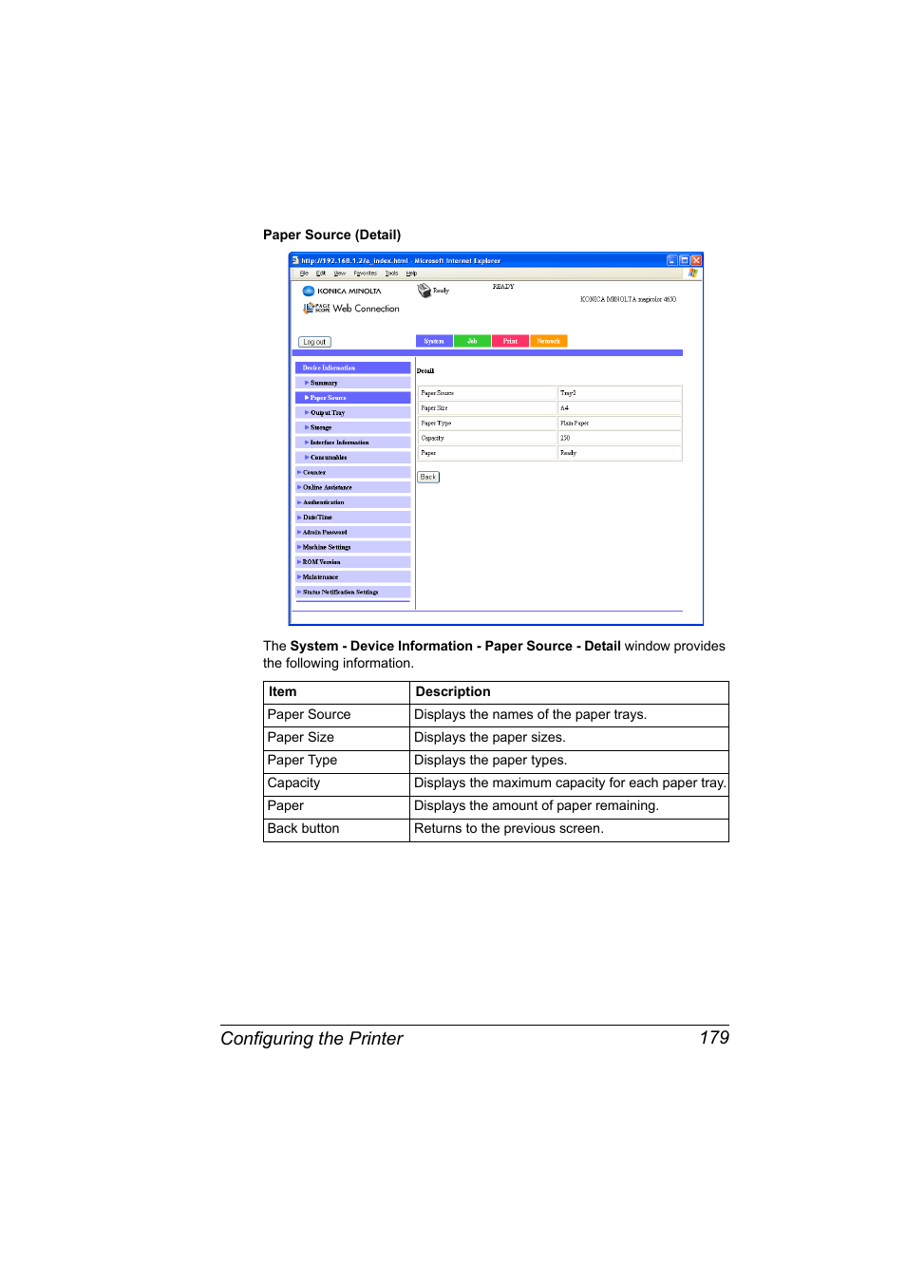Click the 'Plain Paper' value cell
906x1282 pixels.
619,424
